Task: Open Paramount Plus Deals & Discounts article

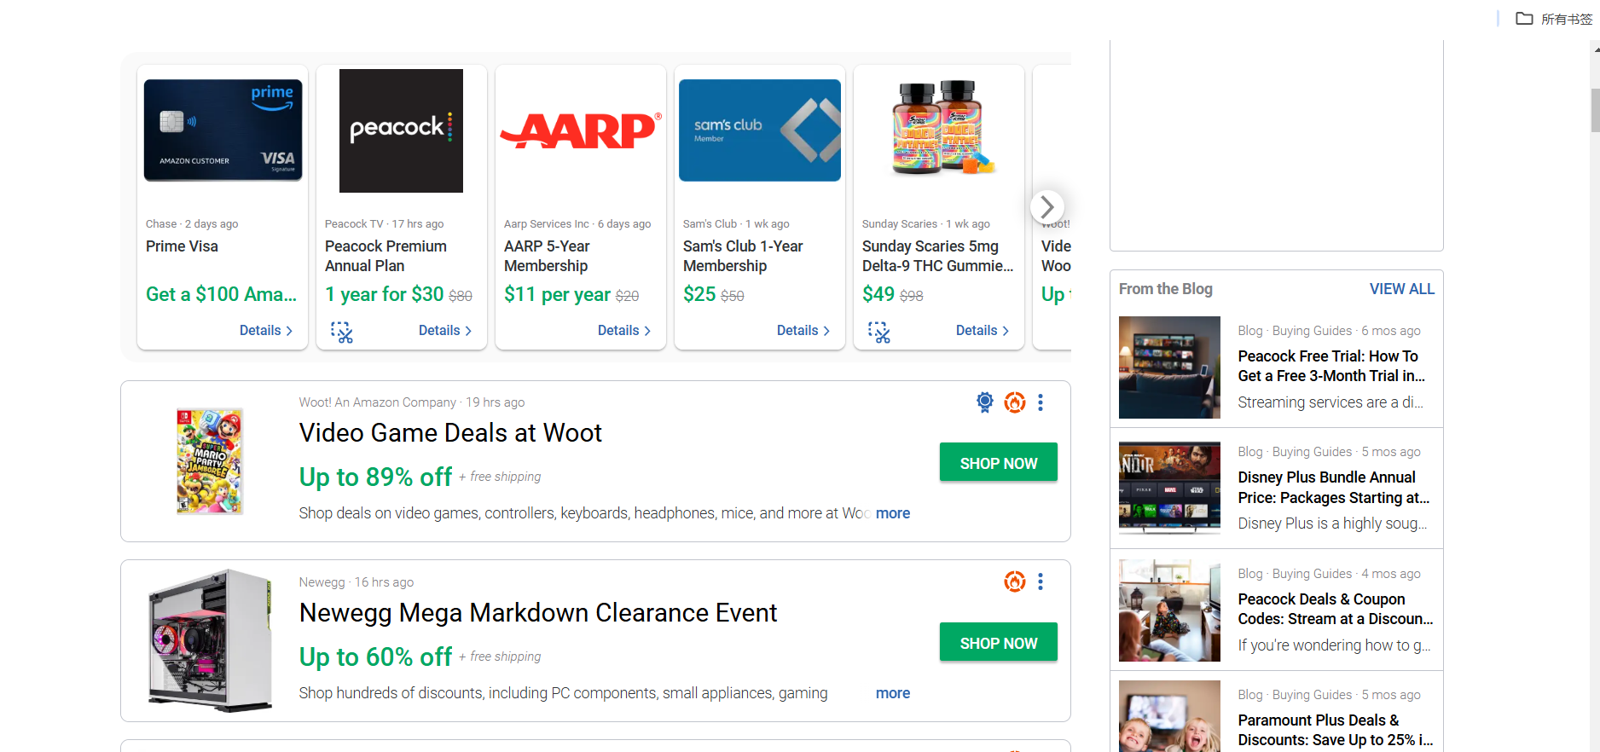Action: tap(1336, 730)
